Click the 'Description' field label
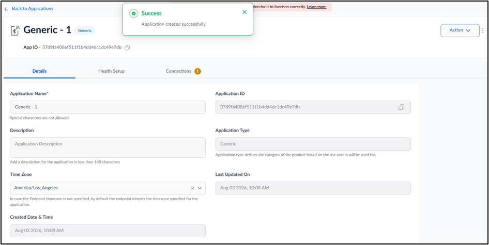Image resolution: width=489 pixels, height=245 pixels. [x=22, y=130]
